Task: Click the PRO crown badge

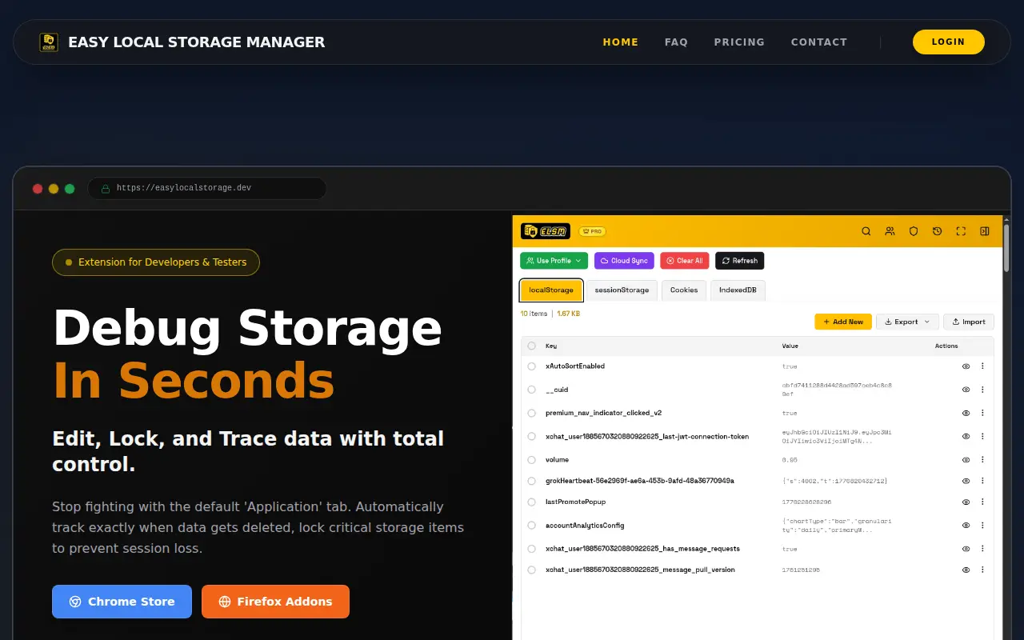Action: (592, 231)
